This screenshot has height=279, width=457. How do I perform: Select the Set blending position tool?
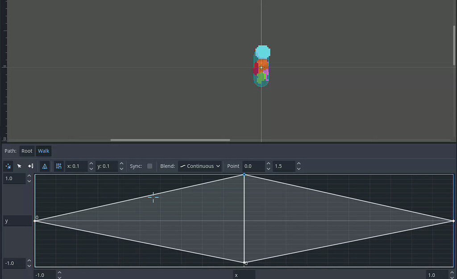point(8,166)
